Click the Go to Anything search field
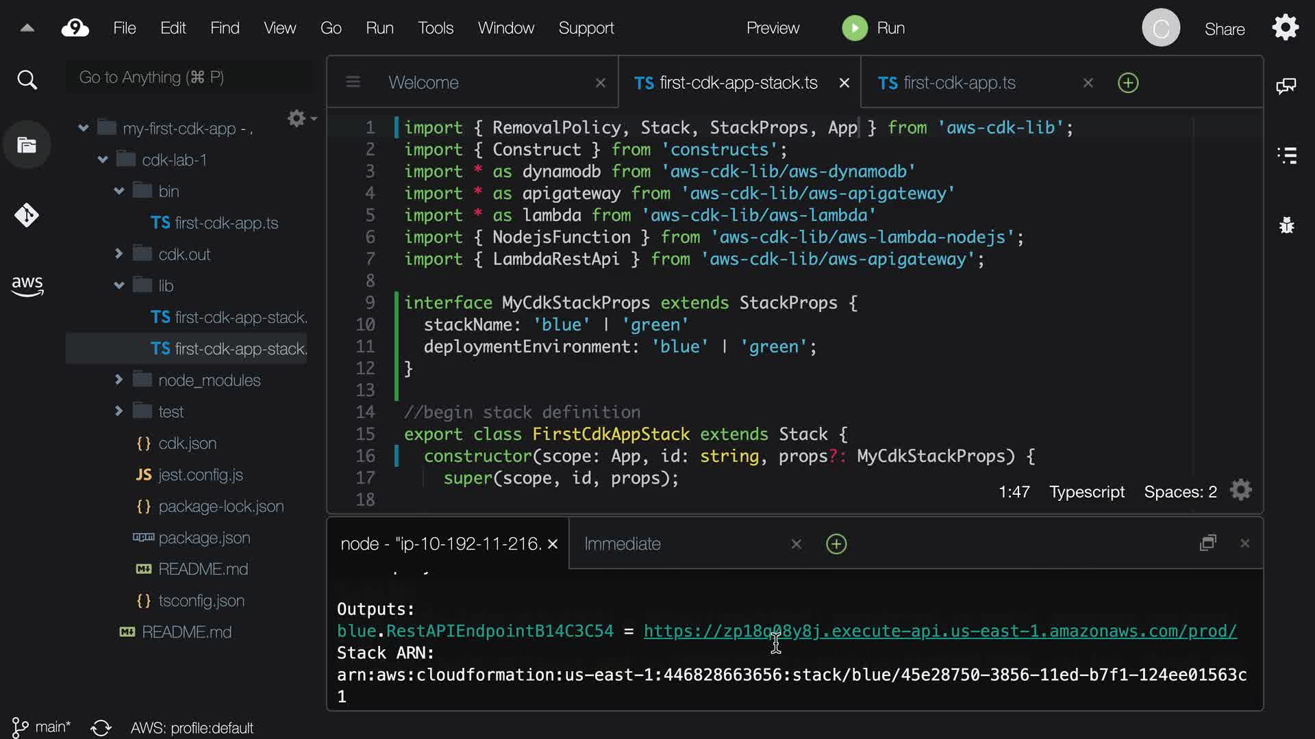Screen dimensions: 1315x739 (x=188, y=77)
